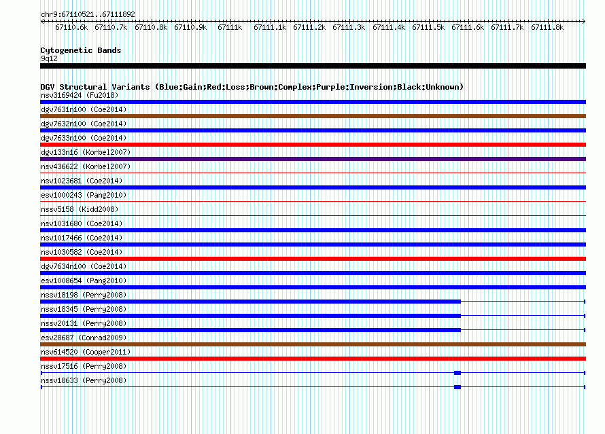Screen dimensions: 605x434
Task: Click the nsv1031680 (Coe2014) label
Action: [82, 223]
